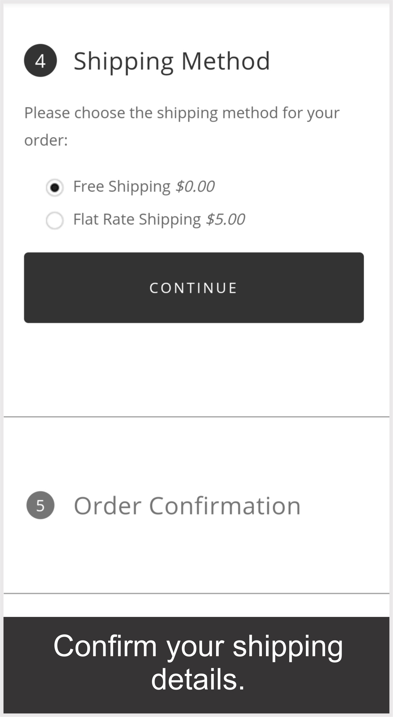The image size is (393, 717).
Task: Expand the "Order Confirmation" section
Action: (187, 506)
